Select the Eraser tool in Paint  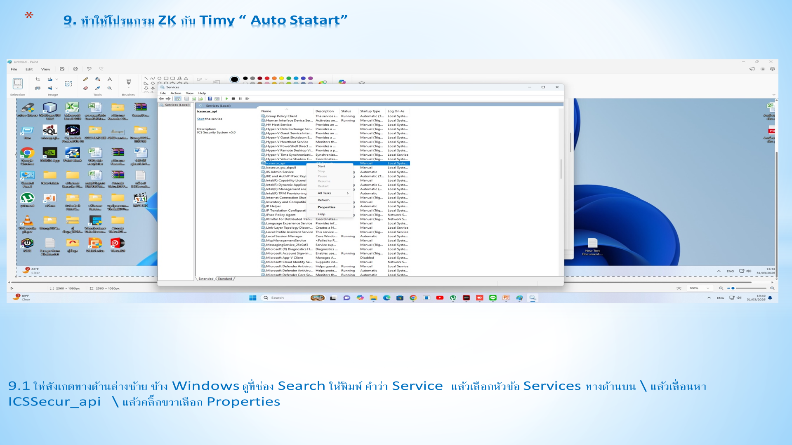coord(85,88)
